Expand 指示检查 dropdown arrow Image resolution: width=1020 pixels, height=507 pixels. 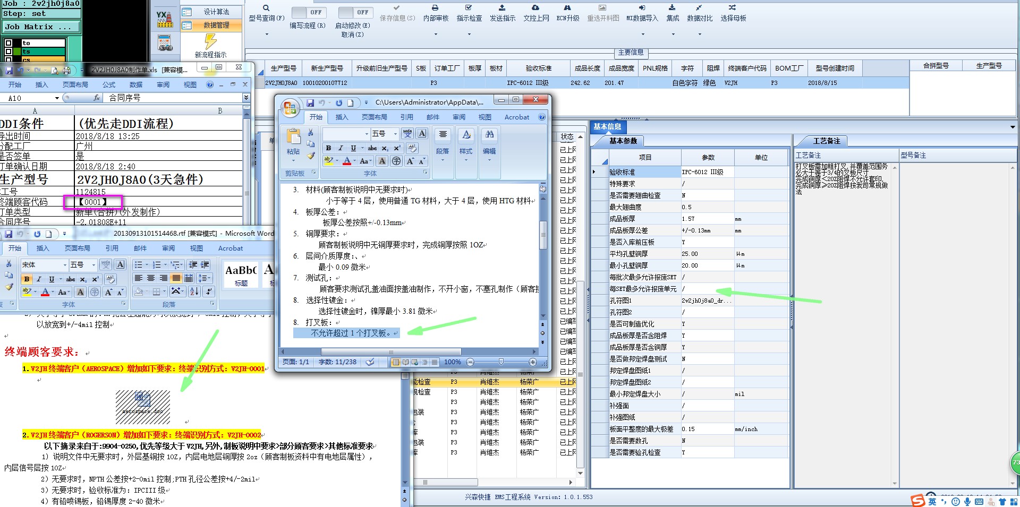coord(469,34)
